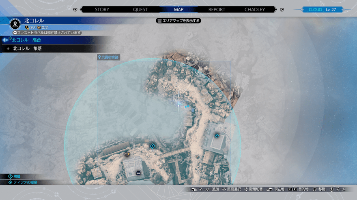Switch to the QUEST tab
Viewport: 357px width, 200px height.
[140, 9]
